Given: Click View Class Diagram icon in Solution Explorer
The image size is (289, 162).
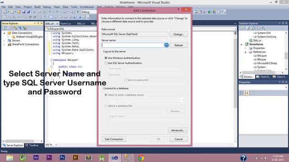Looking at the screenshot, I should [x=263, y=28].
